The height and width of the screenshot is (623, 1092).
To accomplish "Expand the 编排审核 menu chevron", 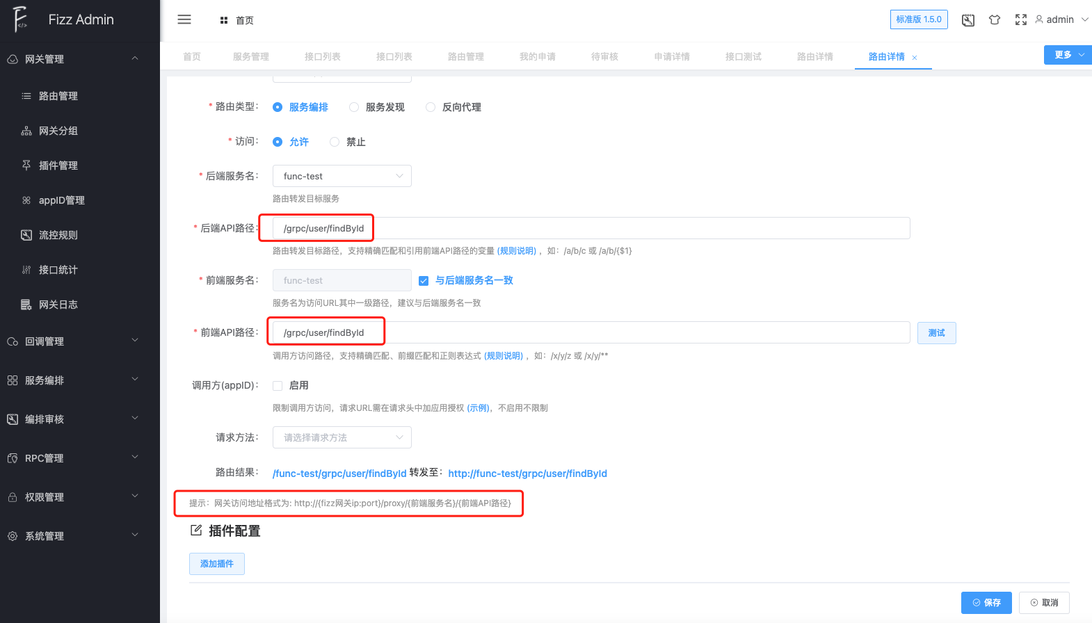I will tap(135, 419).
